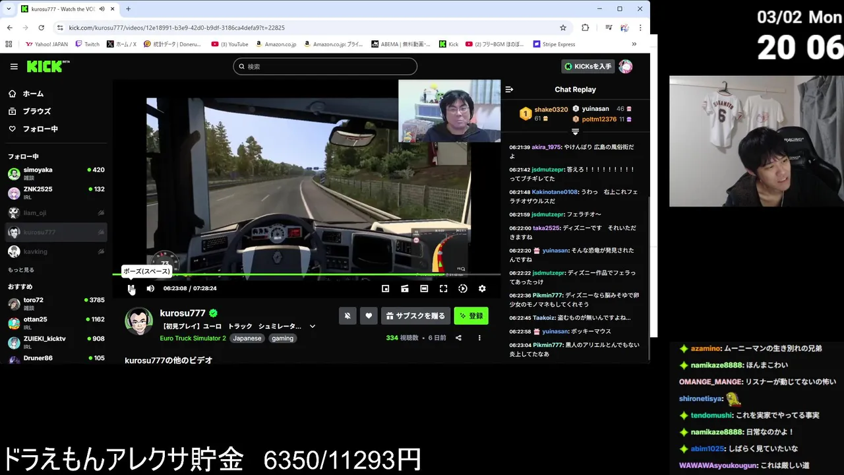Open Euro Truck Simulator 2 category link
Screen dimensions: 844x475
tap(193, 338)
